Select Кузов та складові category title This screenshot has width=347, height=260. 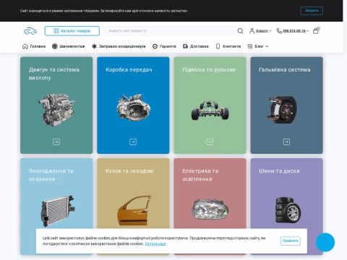129,171
